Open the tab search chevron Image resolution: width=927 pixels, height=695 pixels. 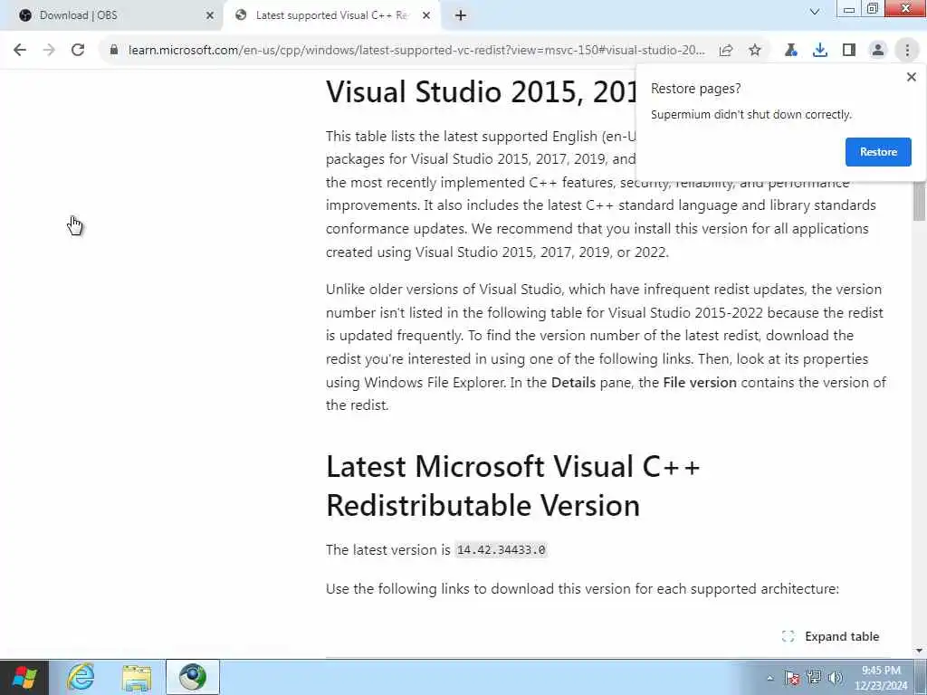pyautogui.click(x=815, y=12)
